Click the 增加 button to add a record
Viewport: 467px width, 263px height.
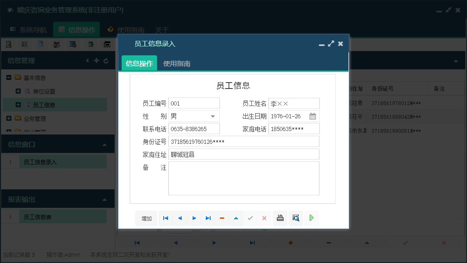coord(146,218)
